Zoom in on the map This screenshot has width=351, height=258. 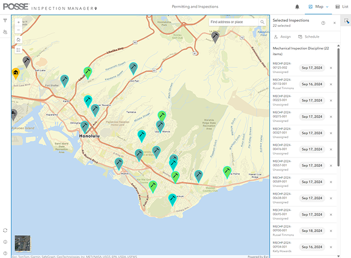19,22
